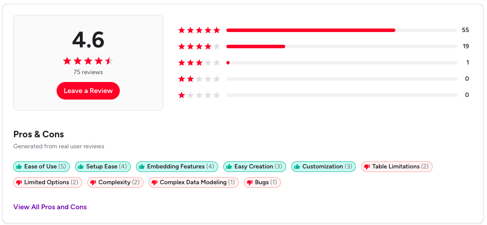Click thumbs-down icon on Limited Options
The image size is (487, 225).
pos(19,182)
